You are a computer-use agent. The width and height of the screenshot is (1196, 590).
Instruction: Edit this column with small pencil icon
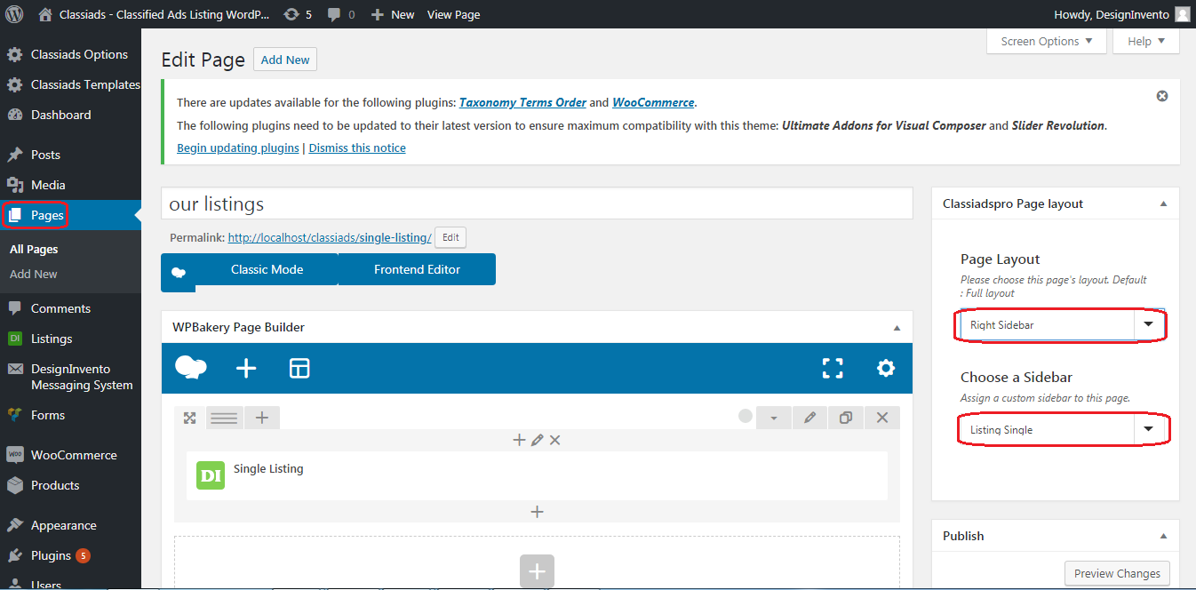(x=537, y=440)
